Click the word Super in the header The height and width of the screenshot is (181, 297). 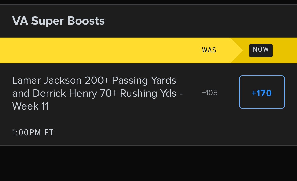[x=47, y=21]
